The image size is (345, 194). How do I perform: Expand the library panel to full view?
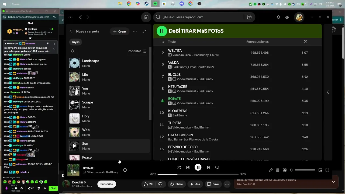144,31
